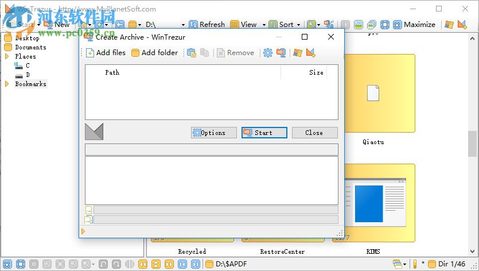Image resolution: width=479 pixels, height=271 pixels.
Task: Click the Path column header
Action: [112, 72]
